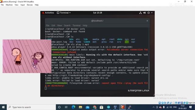Click the VirtualBox optical disk status icon

click(162, 103)
